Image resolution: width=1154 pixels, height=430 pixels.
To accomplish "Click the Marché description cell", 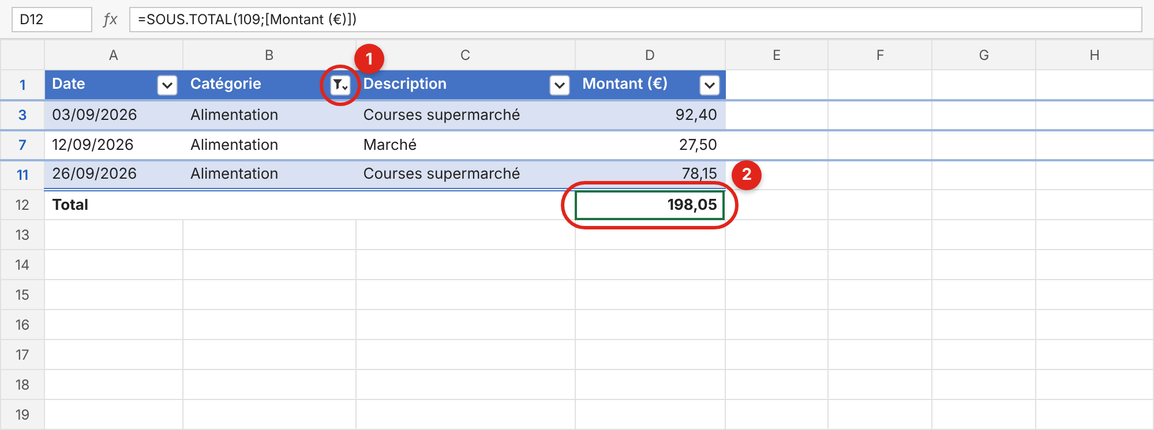I will 466,145.
